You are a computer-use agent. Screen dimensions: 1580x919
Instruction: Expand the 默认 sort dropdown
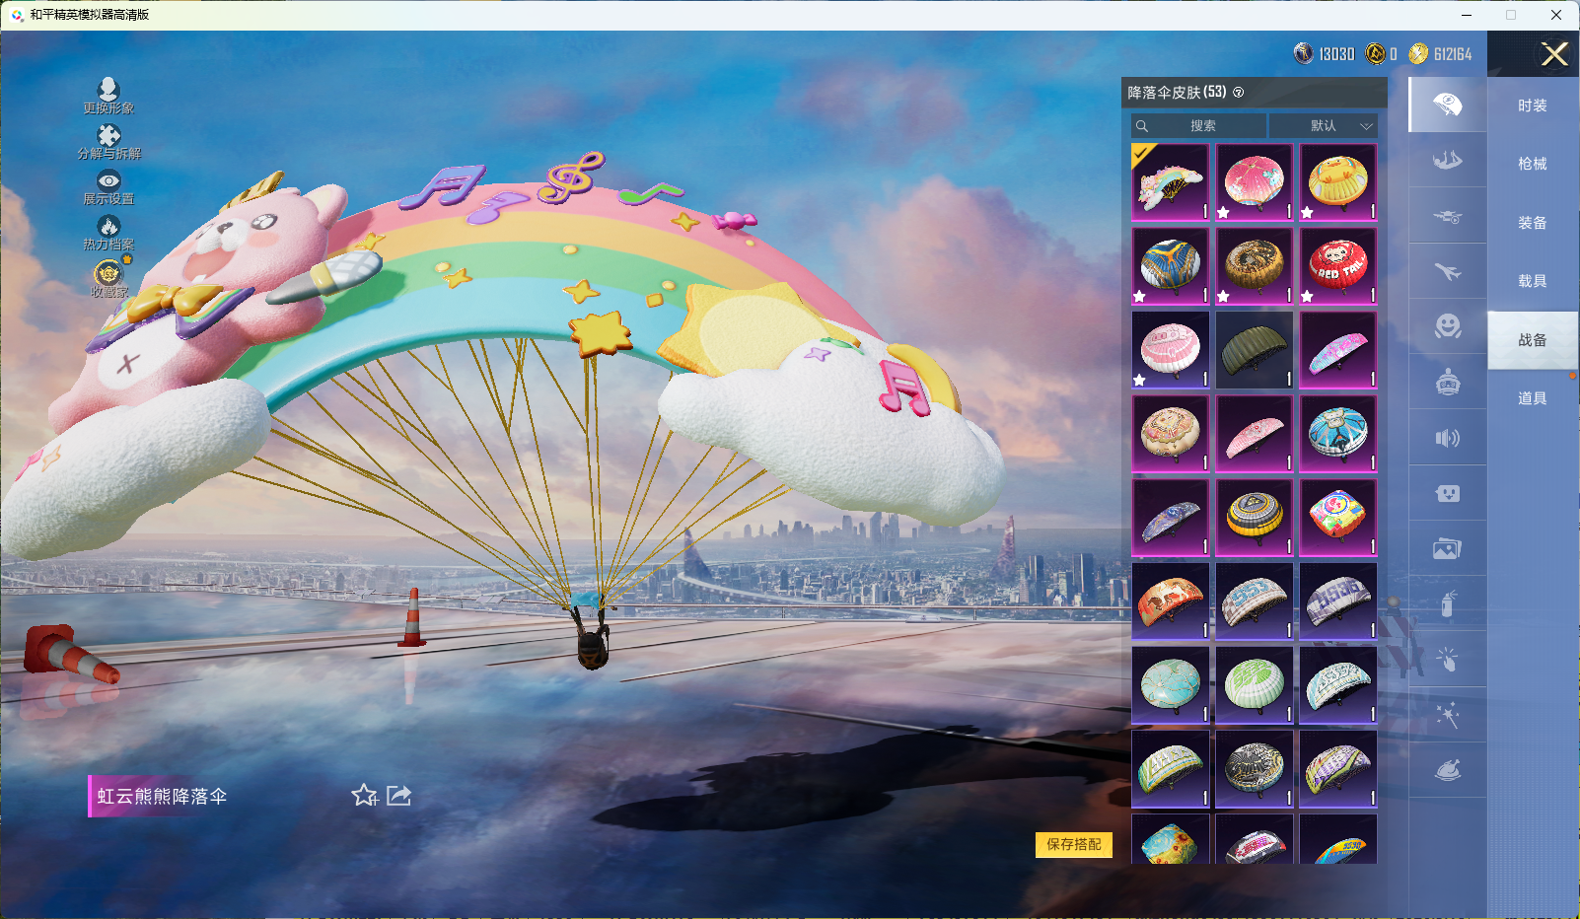click(x=1323, y=126)
